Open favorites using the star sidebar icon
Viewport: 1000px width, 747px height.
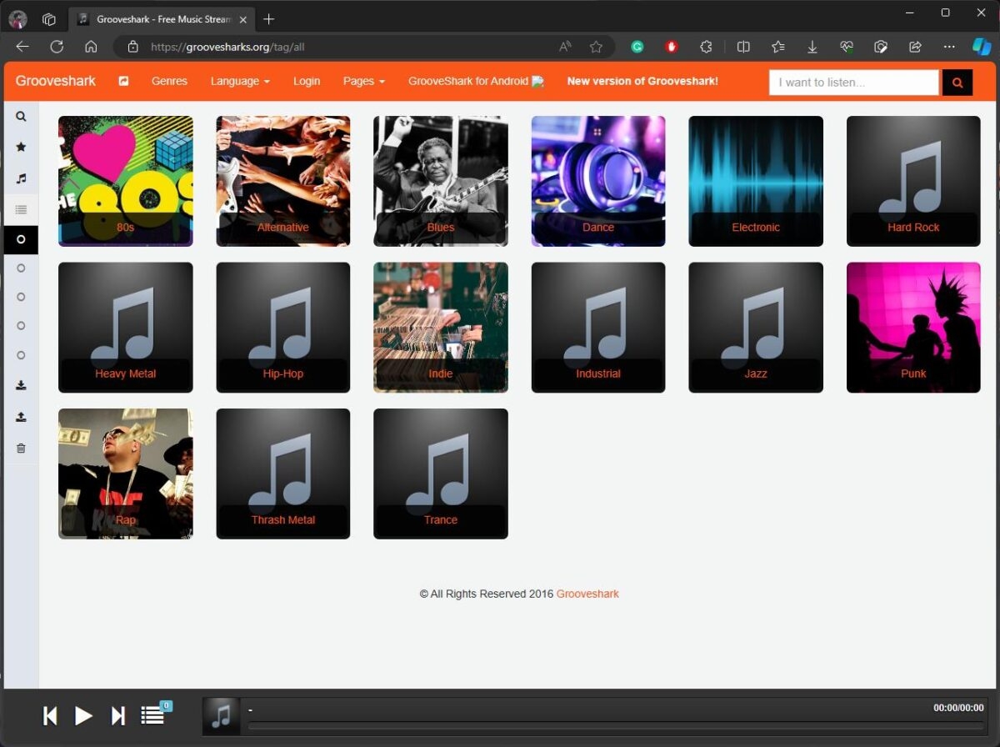(x=21, y=147)
